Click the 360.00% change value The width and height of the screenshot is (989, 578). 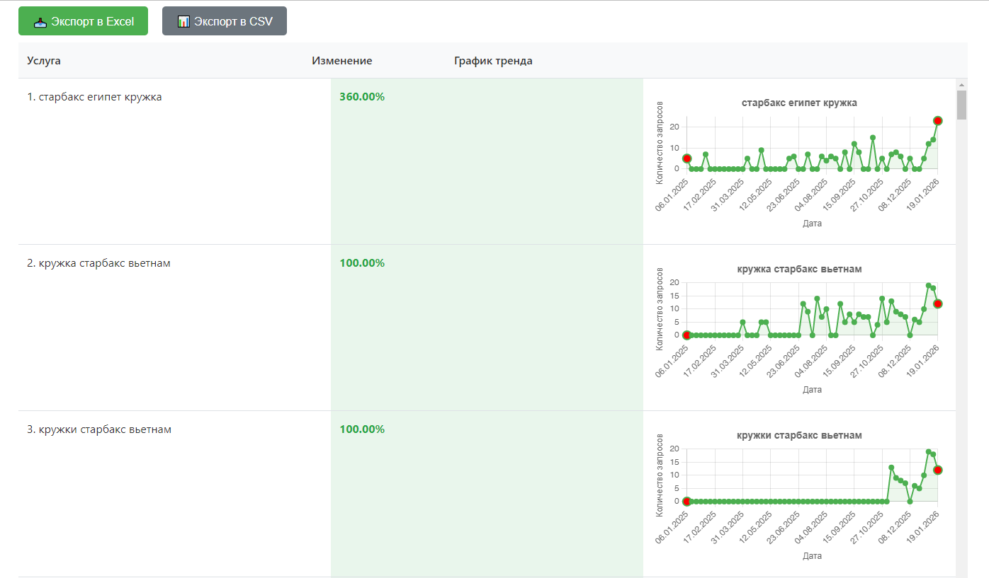coord(362,97)
